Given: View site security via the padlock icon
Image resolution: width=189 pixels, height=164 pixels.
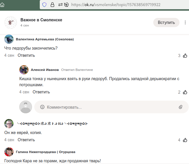Looking at the screenshot, I should [x=52, y=5].
